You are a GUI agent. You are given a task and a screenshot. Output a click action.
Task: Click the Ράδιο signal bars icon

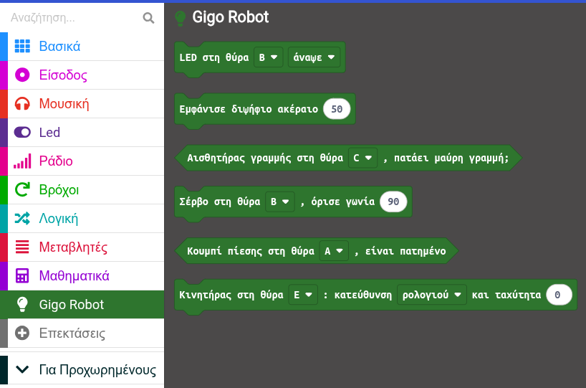(x=22, y=161)
